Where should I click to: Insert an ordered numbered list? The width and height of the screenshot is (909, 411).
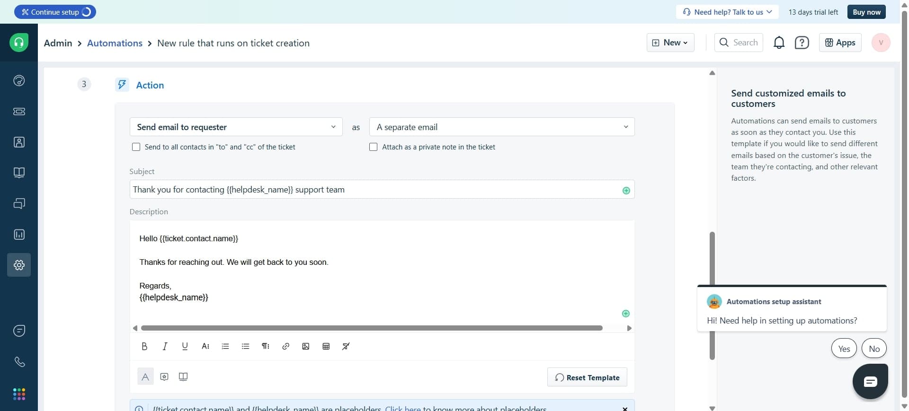[225, 346]
